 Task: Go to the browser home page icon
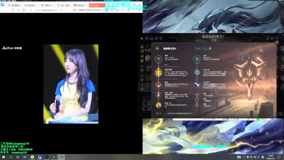click(x=18, y=10)
